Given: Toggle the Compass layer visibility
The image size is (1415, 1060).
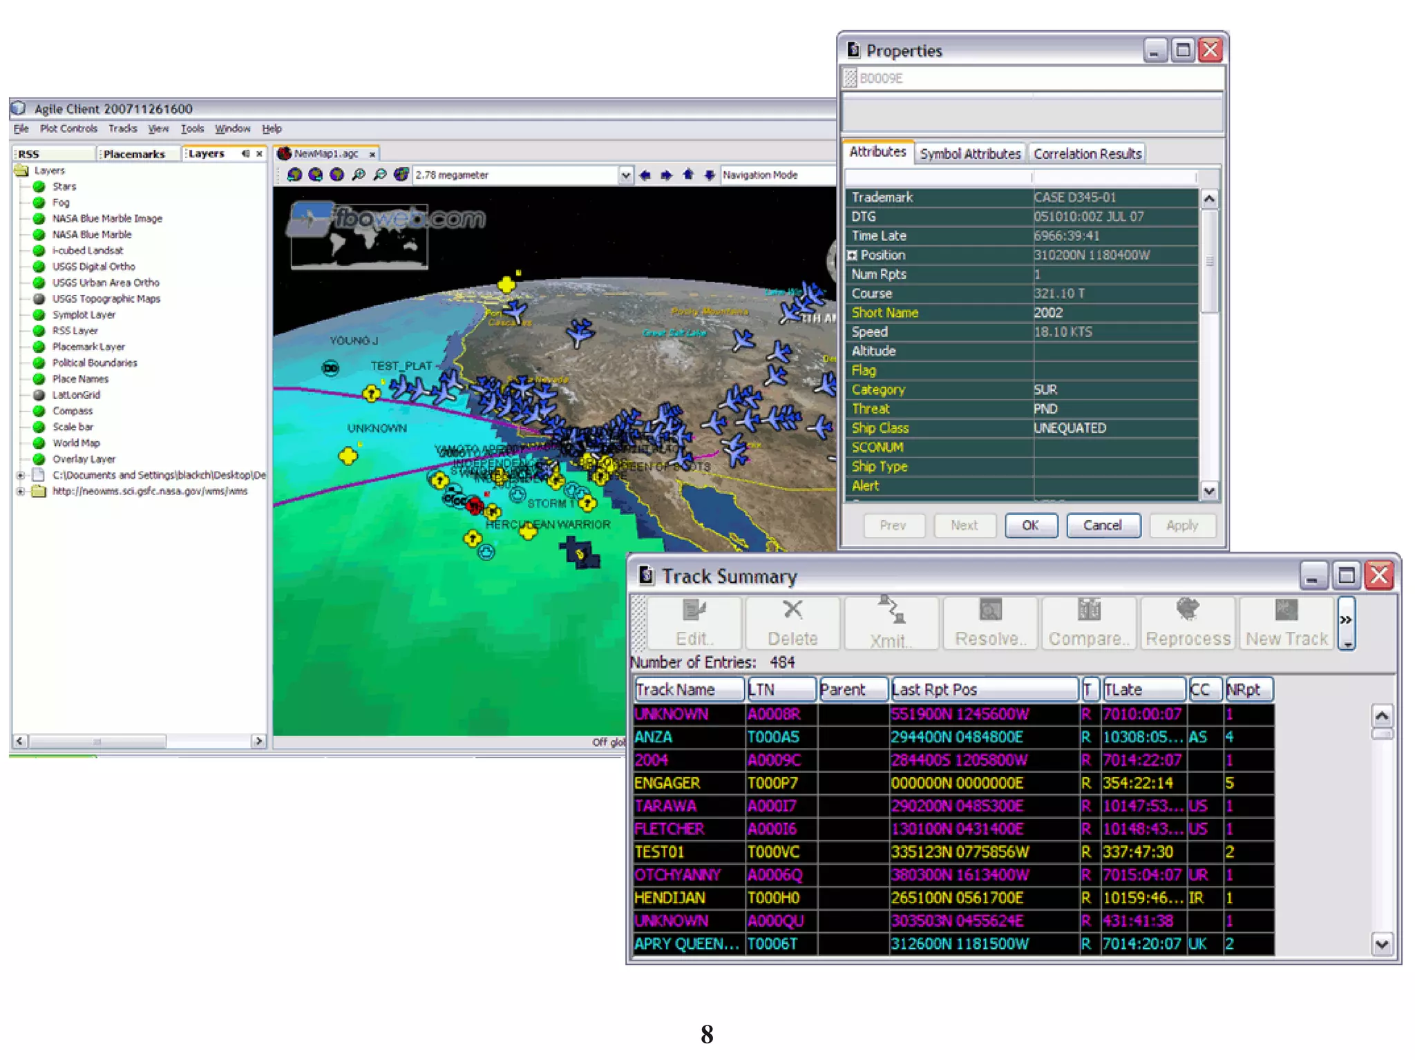Looking at the screenshot, I should click(x=39, y=411).
